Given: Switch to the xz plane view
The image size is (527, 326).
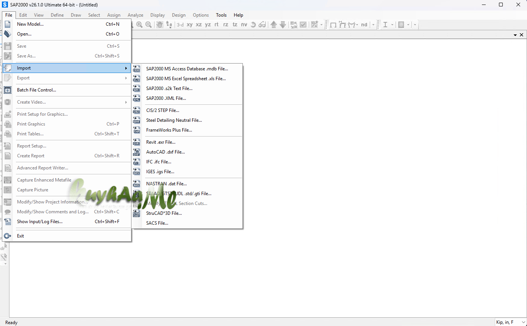Looking at the screenshot, I should click(x=199, y=25).
